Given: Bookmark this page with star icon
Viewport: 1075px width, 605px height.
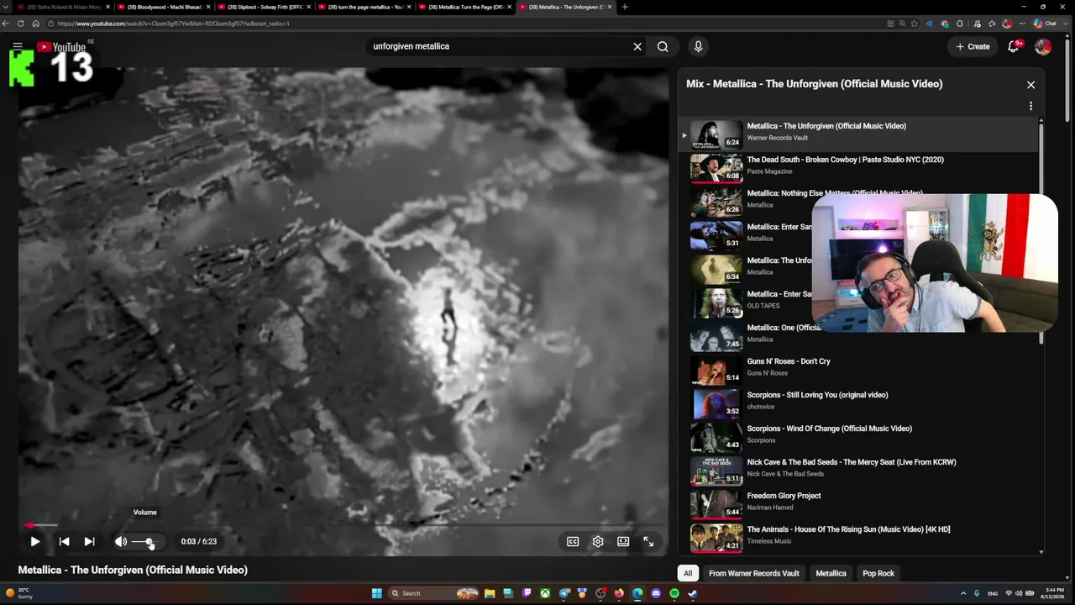Looking at the screenshot, I should point(915,24).
